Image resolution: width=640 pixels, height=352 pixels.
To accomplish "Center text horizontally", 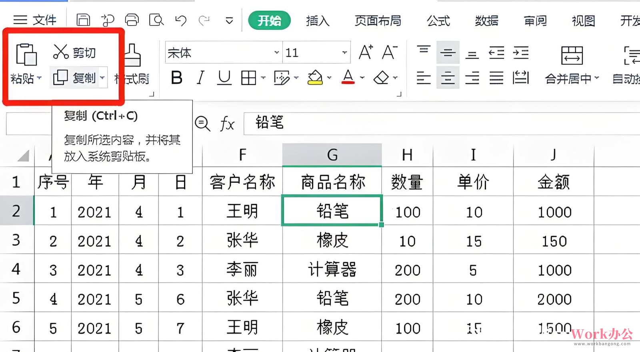I will point(448,78).
